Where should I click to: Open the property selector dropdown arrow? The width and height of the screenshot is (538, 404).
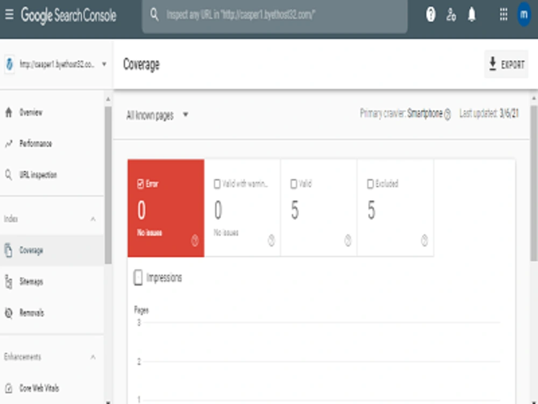pos(104,64)
